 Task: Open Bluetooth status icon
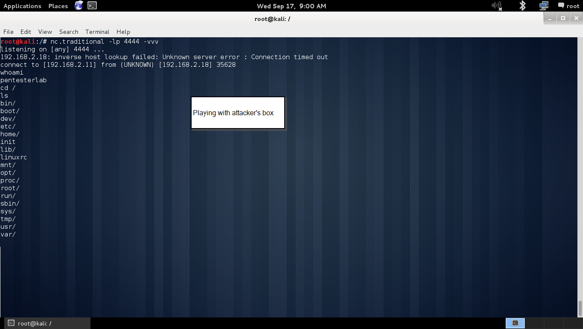pyautogui.click(x=522, y=6)
